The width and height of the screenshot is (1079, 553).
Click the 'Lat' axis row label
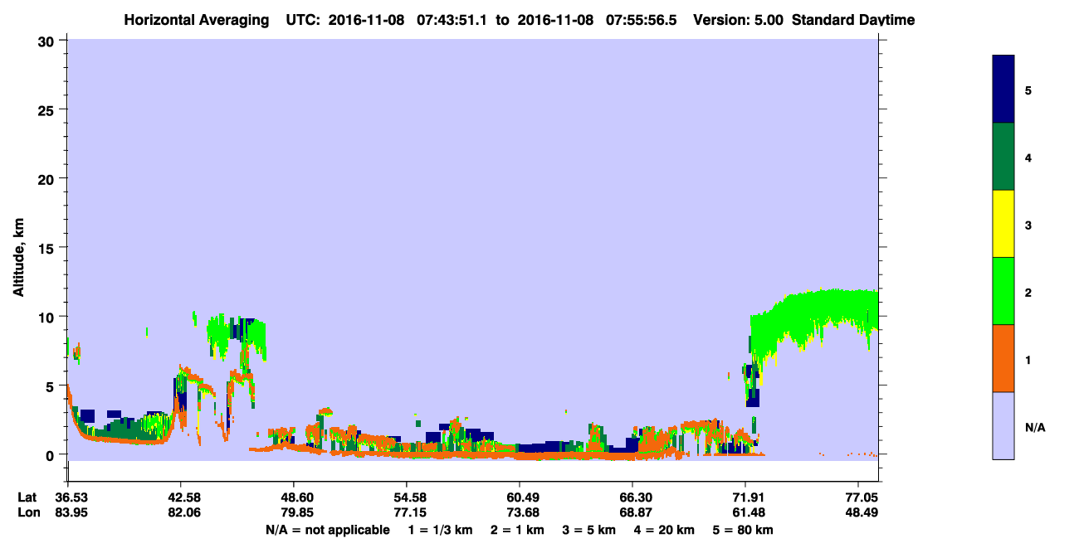point(27,497)
